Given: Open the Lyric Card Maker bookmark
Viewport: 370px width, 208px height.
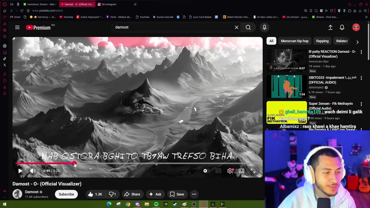Looking at the screenshot, I should pos(200,17).
